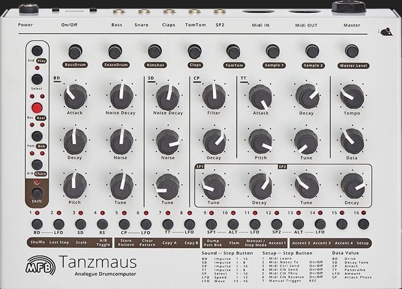Toggle step button 12 (SP2)
Viewport: 402px width, 289px height.
point(277,224)
